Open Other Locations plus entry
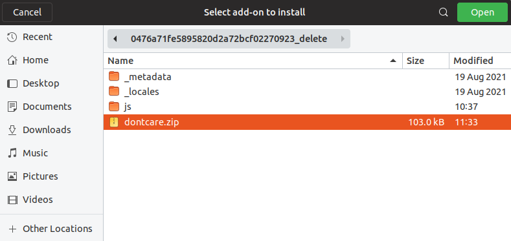The width and height of the screenshot is (511, 241). coord(52,229)
